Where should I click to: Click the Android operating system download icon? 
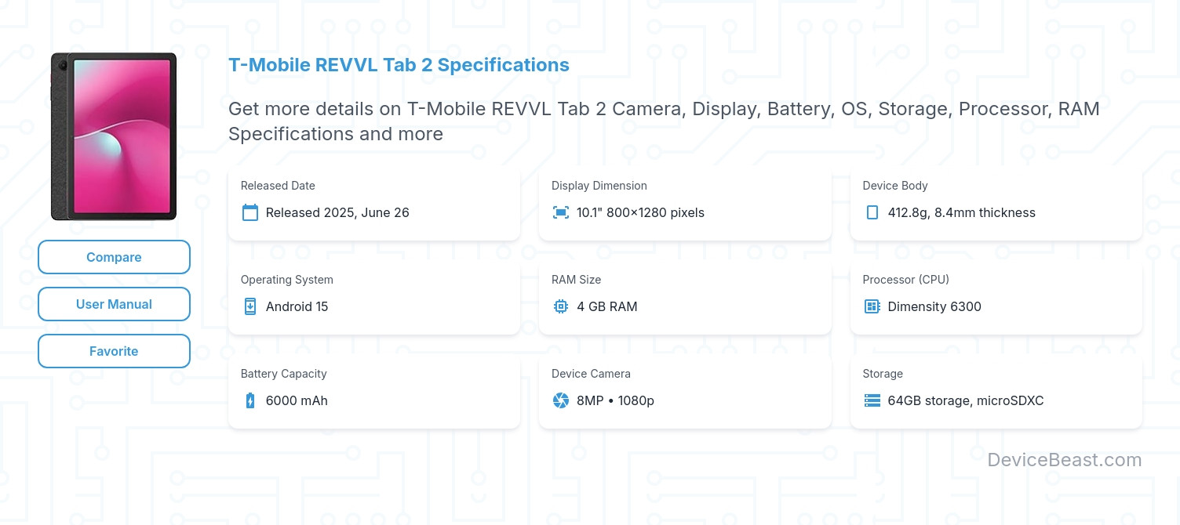250,306
